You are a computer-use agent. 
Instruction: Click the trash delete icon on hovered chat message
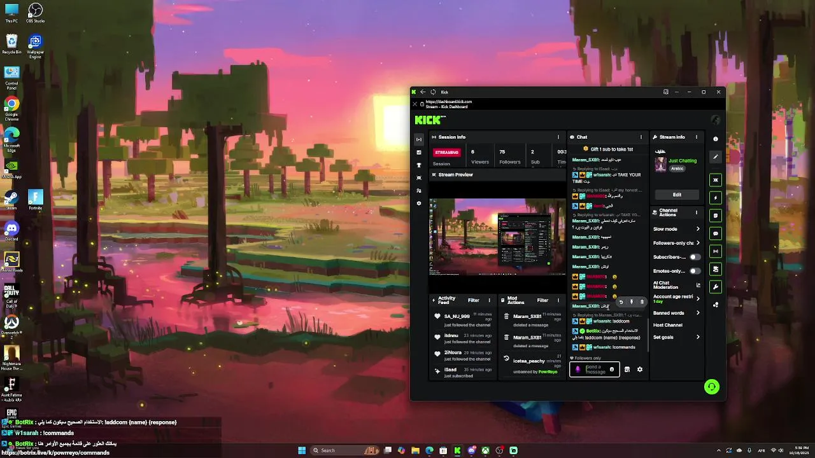click(x=642, y=302)
